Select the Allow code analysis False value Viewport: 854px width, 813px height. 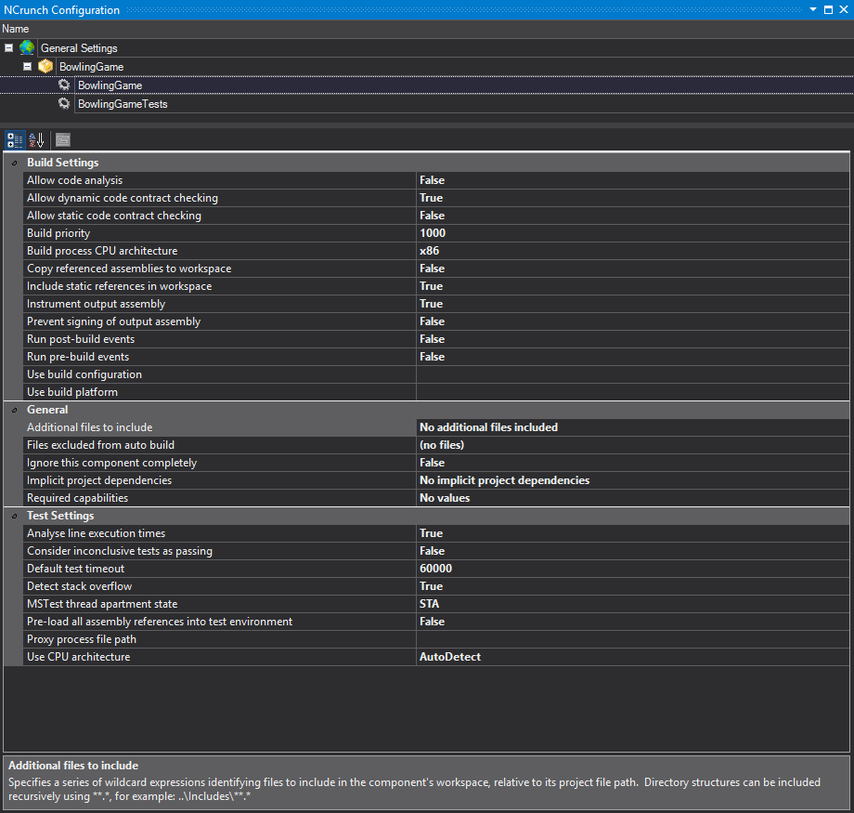pyautogui.click(x=432, y=180)
